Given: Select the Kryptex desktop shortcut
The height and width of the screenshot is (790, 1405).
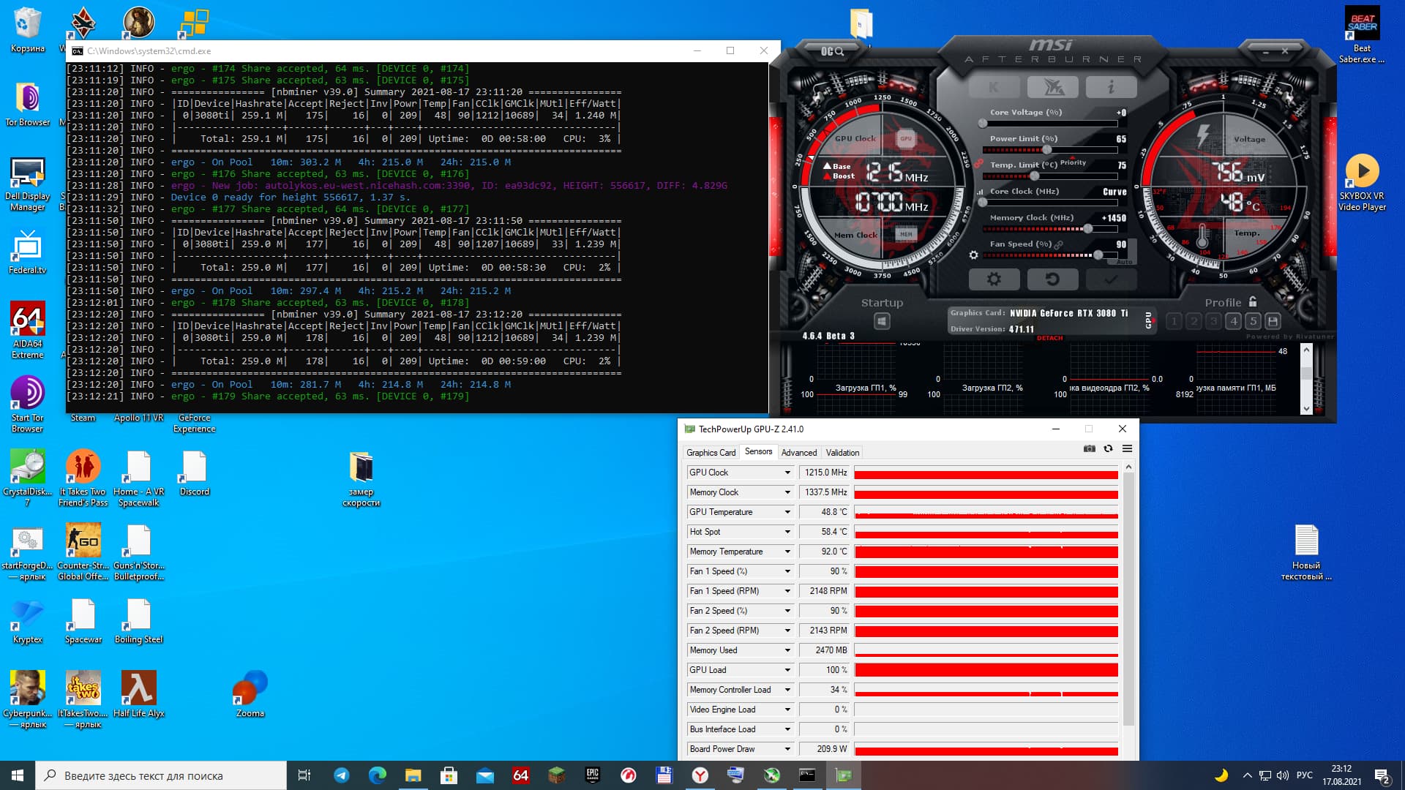Looking at the screenshot, I should pos(28,622).
